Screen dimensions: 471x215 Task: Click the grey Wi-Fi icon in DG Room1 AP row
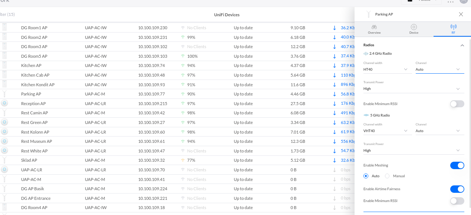(182, 28)
